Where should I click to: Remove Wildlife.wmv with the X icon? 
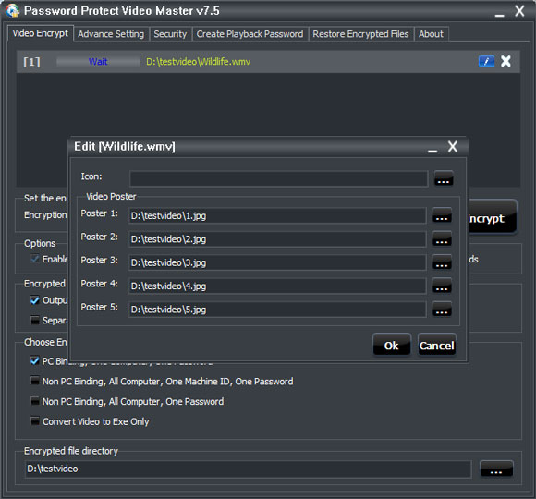coord(506,62)
